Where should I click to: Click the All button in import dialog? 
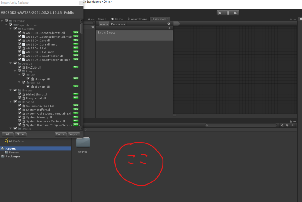point(8,134)
